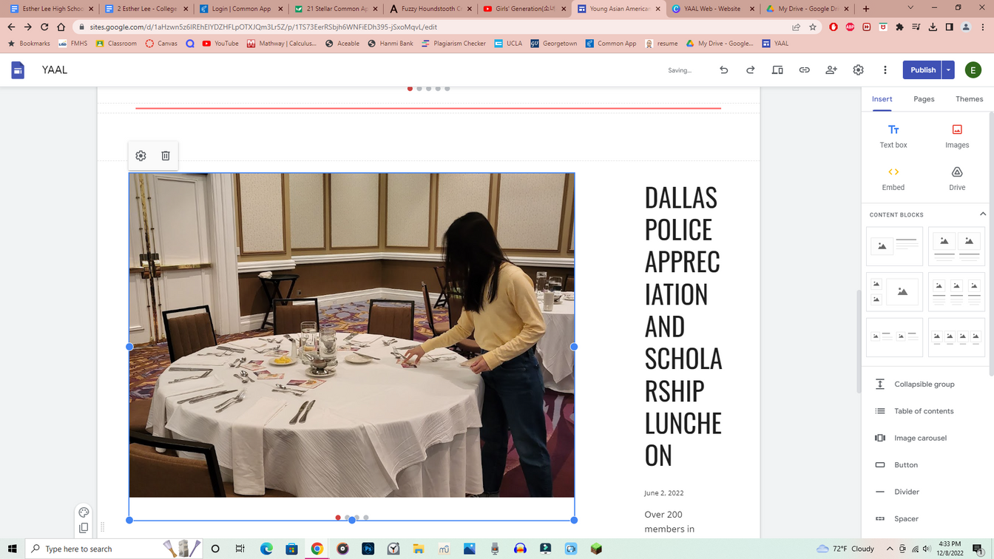Collapse the Content Blocks section
The height and width of the screenshot is (559, 994).
pos(982,214)
